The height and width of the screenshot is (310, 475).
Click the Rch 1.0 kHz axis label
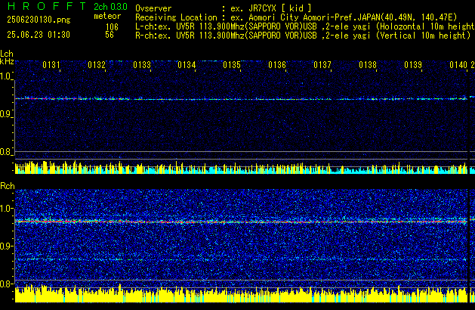pos(6,209)
